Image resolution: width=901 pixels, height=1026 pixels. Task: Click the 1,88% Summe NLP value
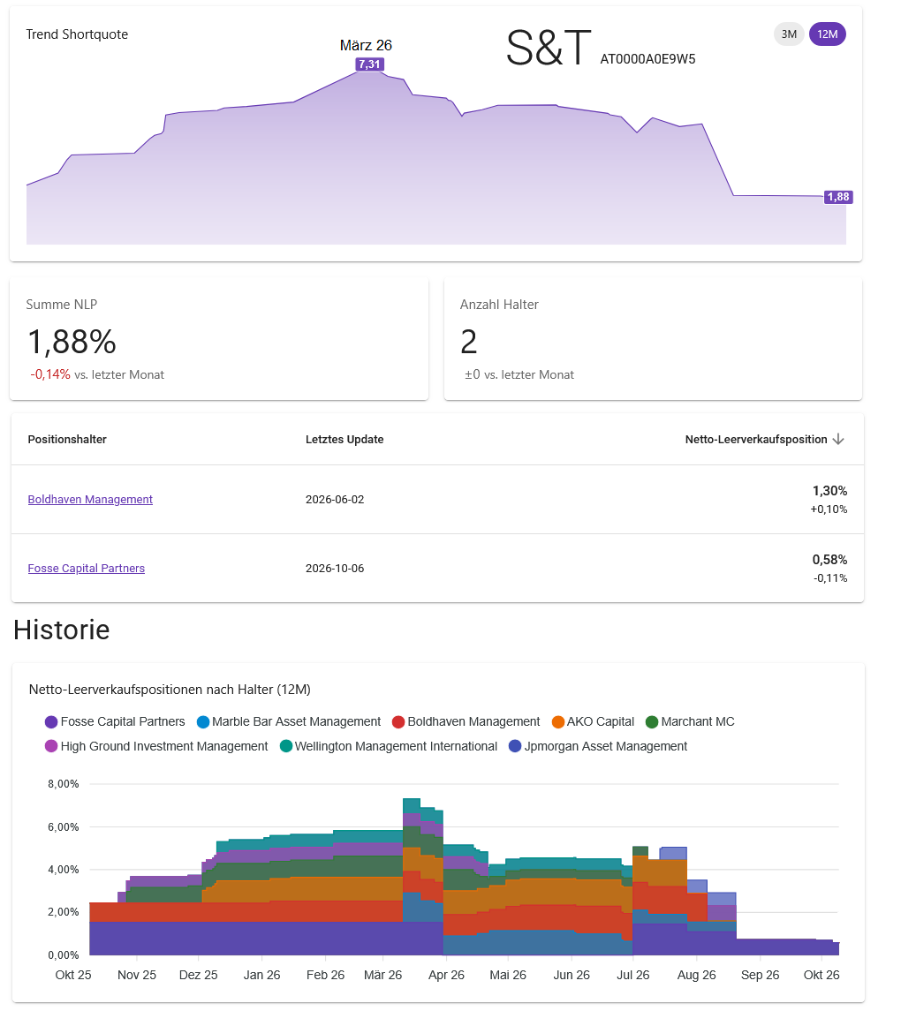pyautogui.click(x=72, y=342)
